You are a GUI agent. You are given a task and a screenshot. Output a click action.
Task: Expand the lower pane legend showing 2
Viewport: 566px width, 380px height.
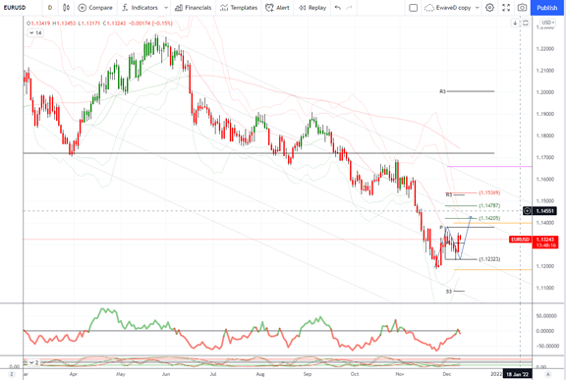[34, 362]
